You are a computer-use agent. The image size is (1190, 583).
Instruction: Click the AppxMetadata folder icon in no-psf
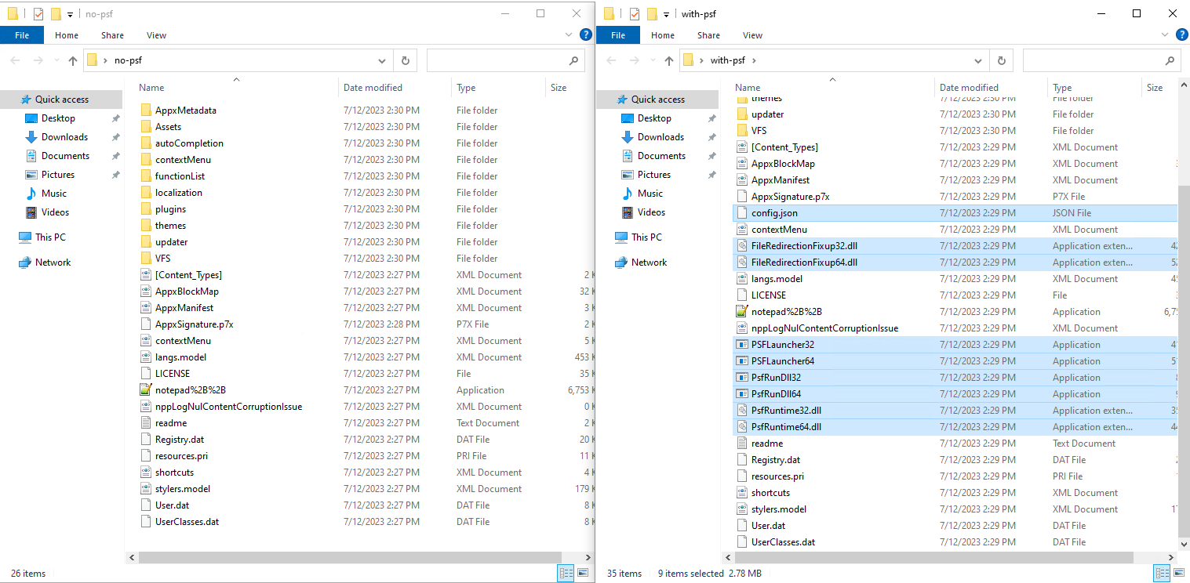pos(146,110)
